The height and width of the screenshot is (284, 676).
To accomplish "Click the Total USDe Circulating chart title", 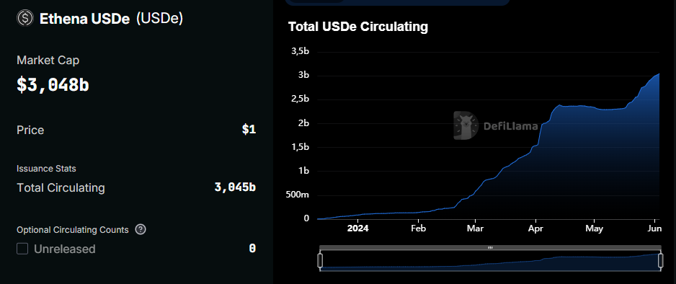I will [x=358, y=27].
